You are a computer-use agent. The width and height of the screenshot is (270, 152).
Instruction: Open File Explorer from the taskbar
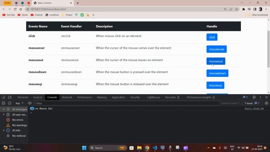tap(139, 148)
